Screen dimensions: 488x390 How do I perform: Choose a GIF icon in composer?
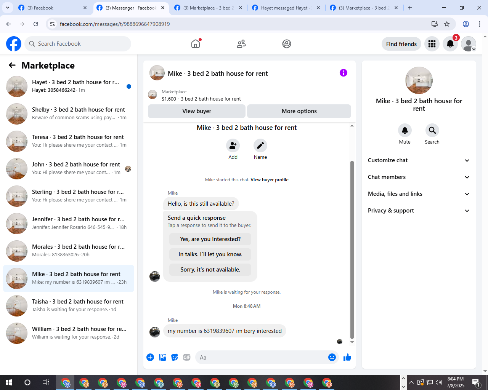click(x=187, y=357)
